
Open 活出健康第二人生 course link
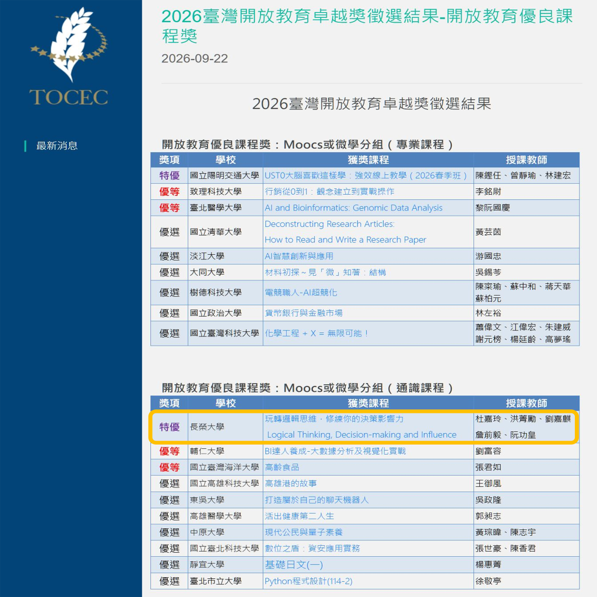299,516
